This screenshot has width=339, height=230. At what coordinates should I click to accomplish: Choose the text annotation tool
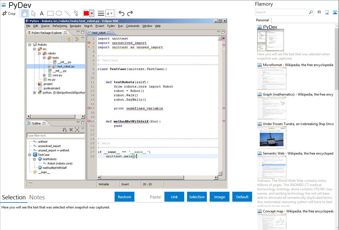42,13
